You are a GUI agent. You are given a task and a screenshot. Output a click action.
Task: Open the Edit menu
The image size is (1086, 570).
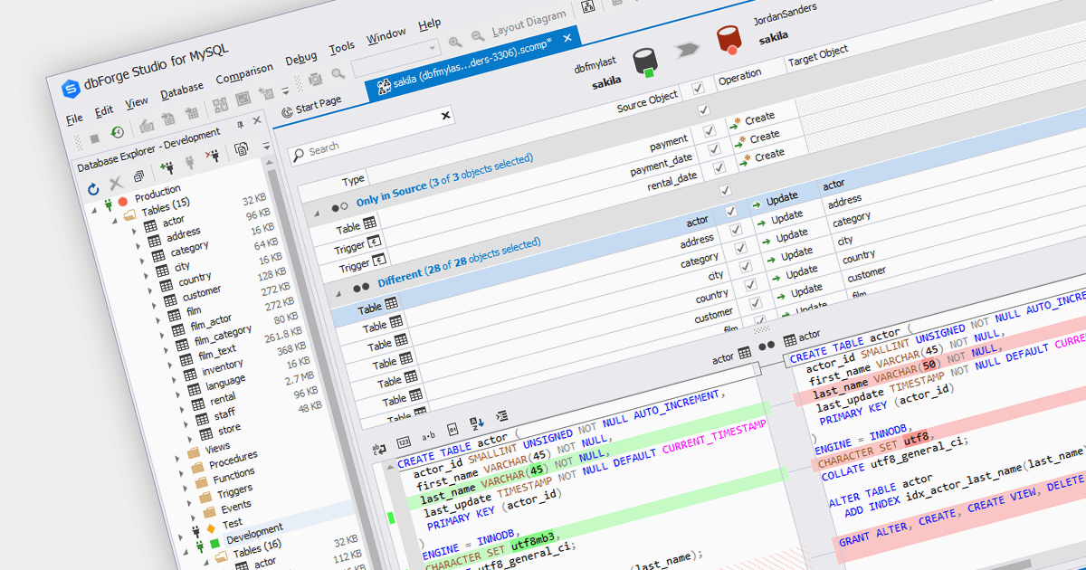pyautogui.click(x=104, y=110)
